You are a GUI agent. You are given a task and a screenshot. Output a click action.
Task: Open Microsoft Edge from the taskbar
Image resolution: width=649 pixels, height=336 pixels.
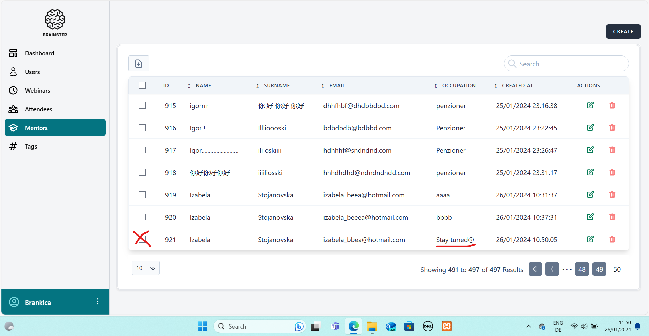pyautogui.click(x=353, y=327)
